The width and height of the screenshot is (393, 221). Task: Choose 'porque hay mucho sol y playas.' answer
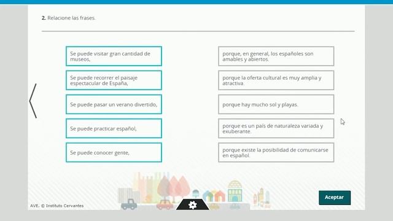(276, 104)
